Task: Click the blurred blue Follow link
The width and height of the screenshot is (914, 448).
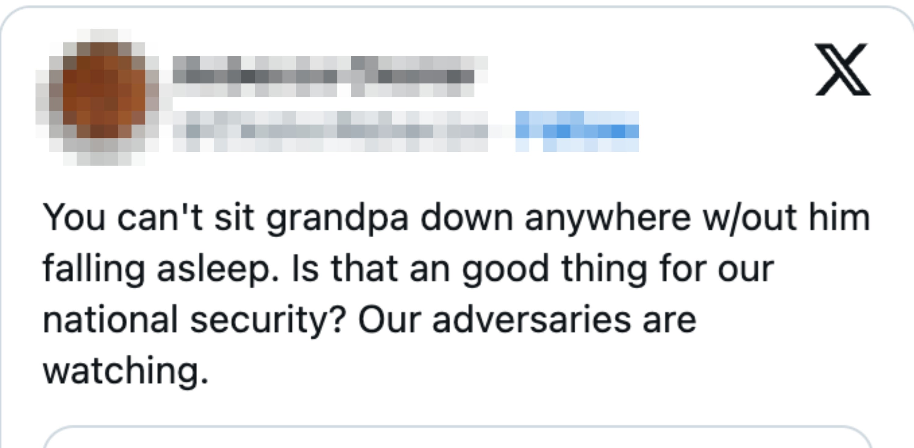Action: [577, 131]
